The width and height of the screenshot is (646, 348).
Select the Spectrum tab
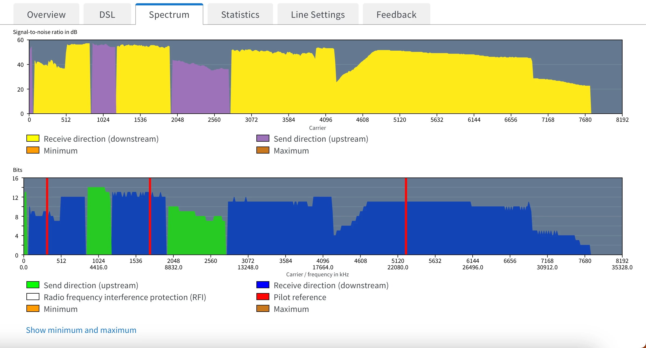[x=169, y=15]
